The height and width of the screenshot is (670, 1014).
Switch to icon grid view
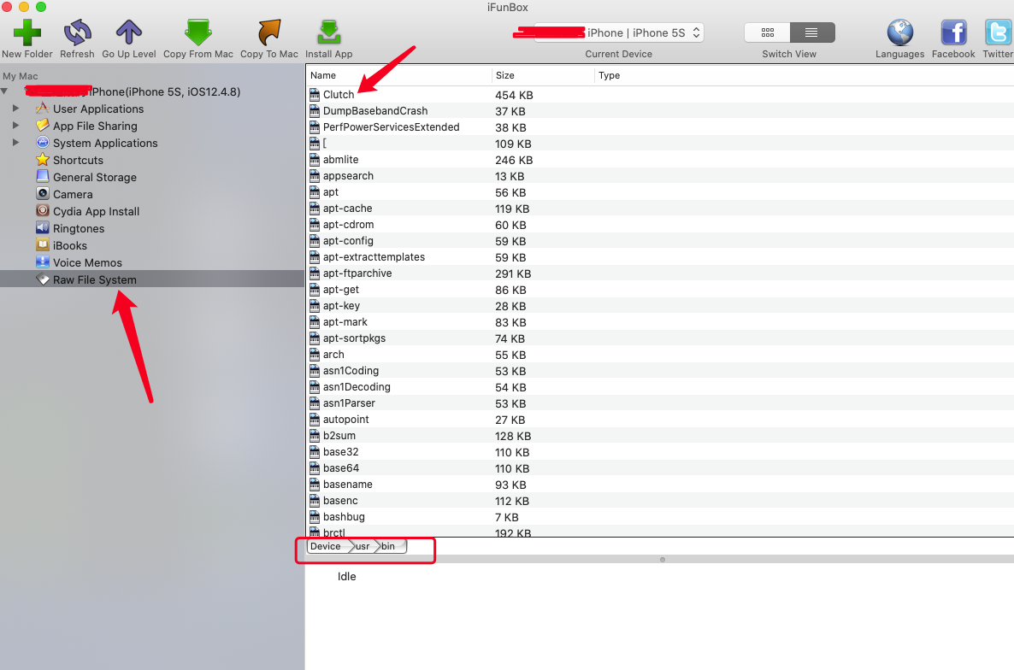(x=768, y=32)
